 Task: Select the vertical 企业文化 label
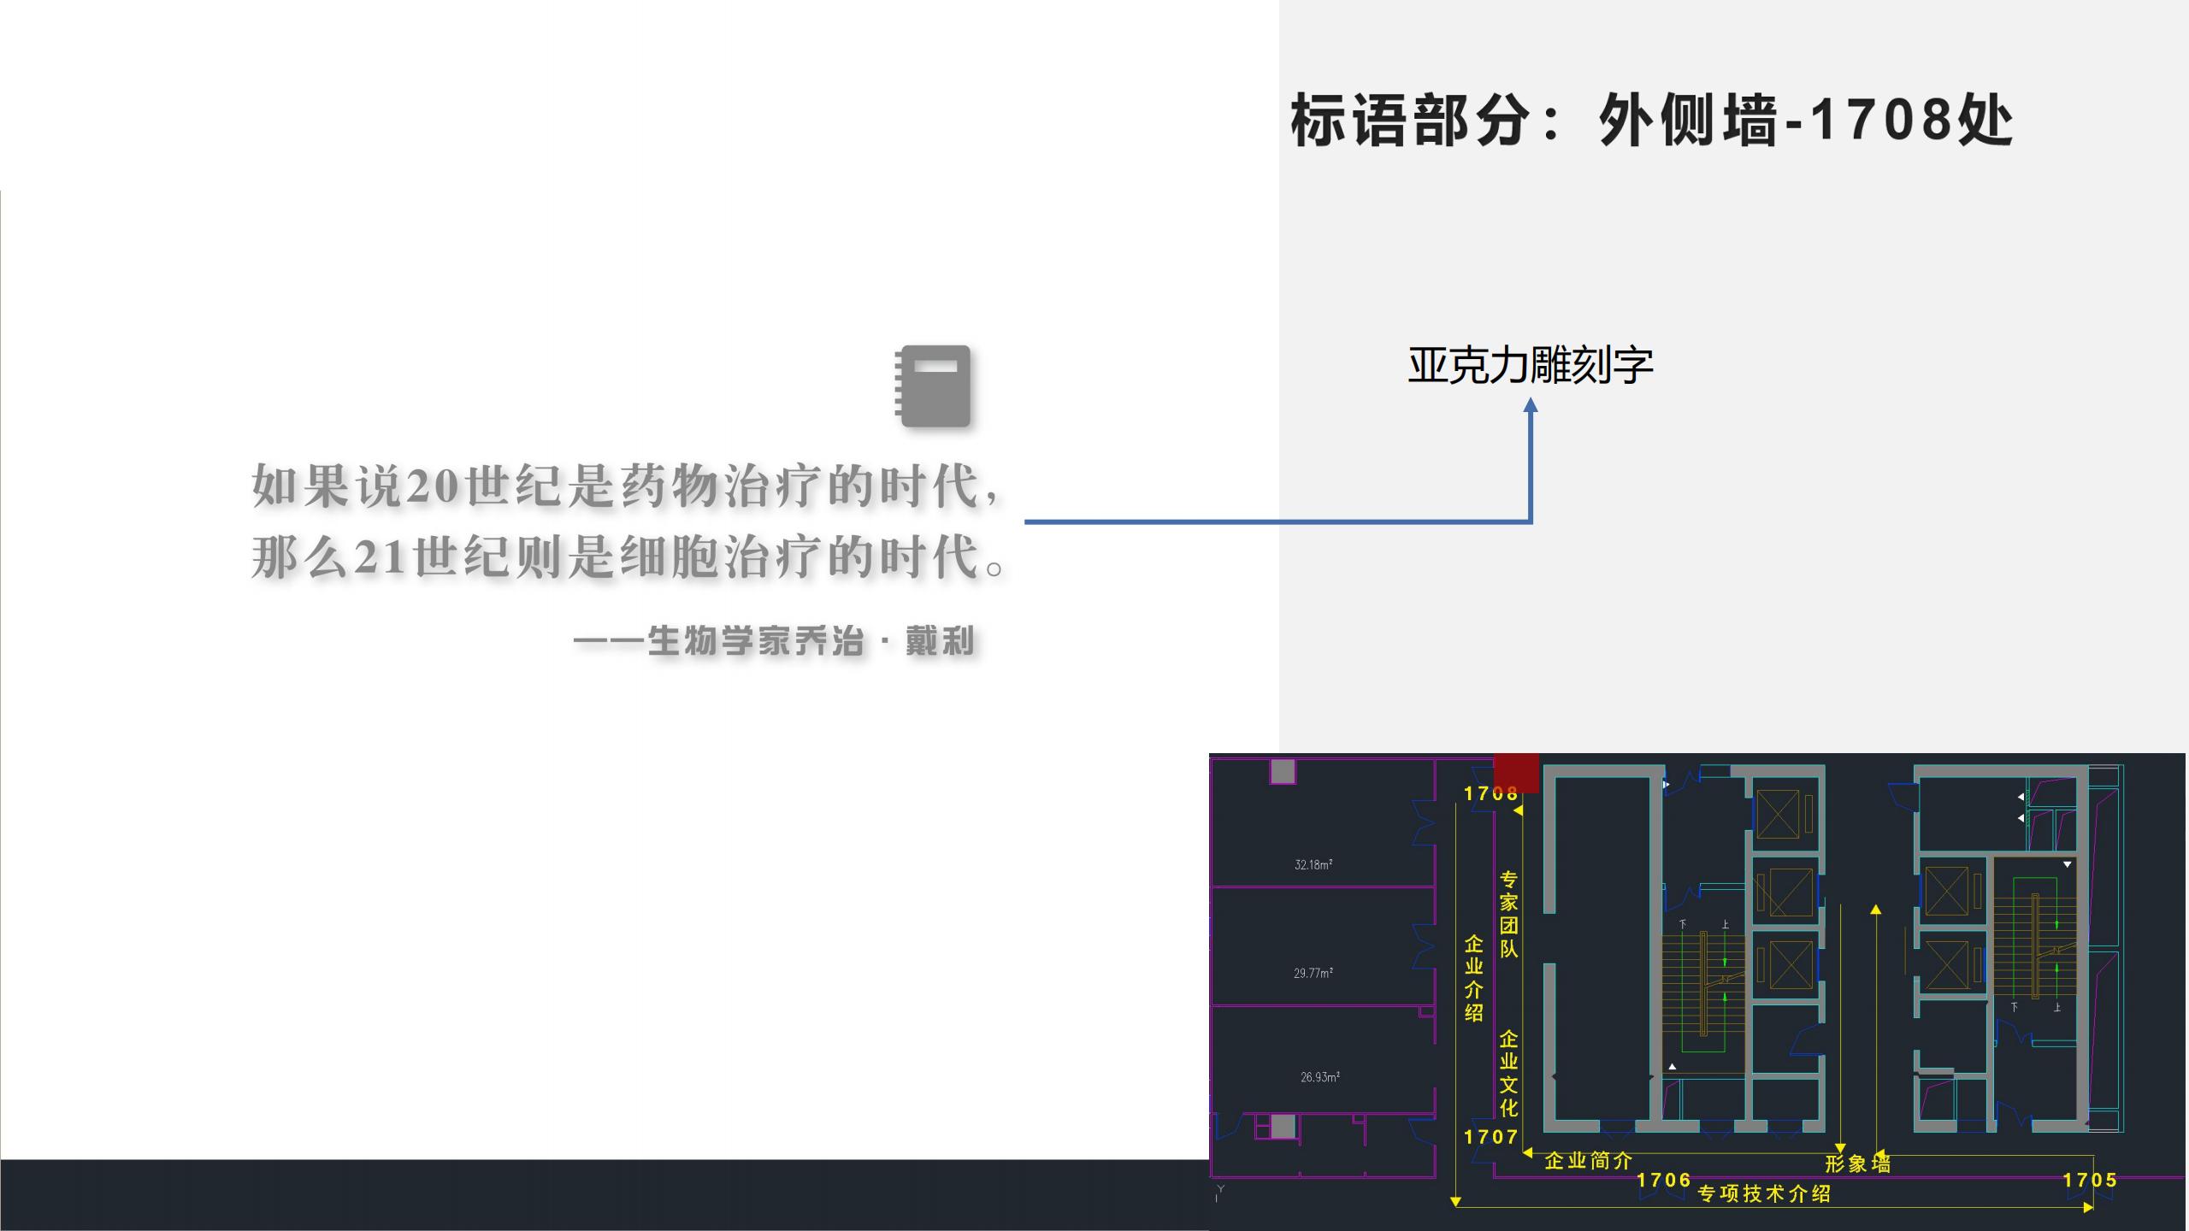[1508, 1073]
